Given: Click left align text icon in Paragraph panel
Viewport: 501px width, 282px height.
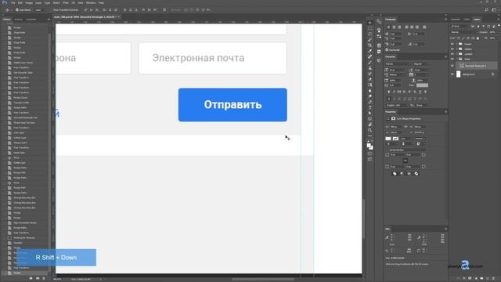Looking at the screenshot, I should pos(388,27).
